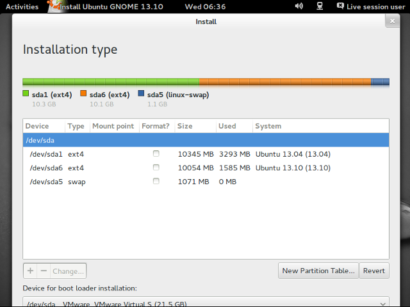Click the remove partition minus button
Viewport: 410px width, 307px height.
pyautogui.click(x=44, y=271)
